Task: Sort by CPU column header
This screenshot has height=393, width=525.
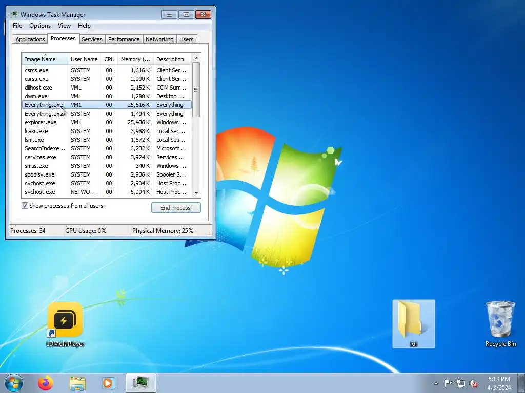Action: click(x=109, y=59)
